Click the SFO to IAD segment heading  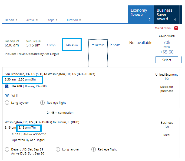tap(50, 74)
